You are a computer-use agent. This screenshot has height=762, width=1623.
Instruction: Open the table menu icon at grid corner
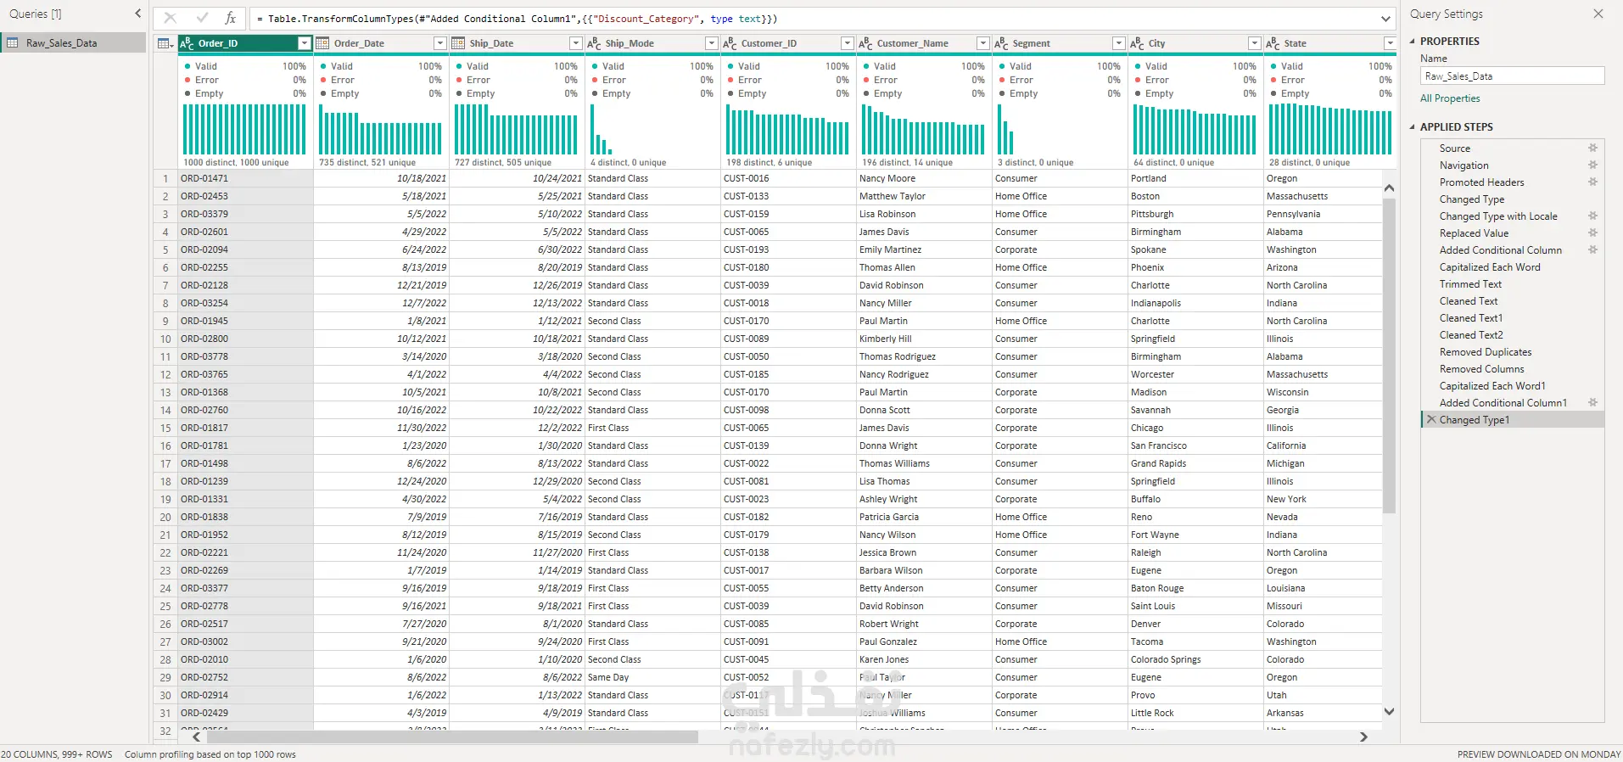tap(165, 43)
